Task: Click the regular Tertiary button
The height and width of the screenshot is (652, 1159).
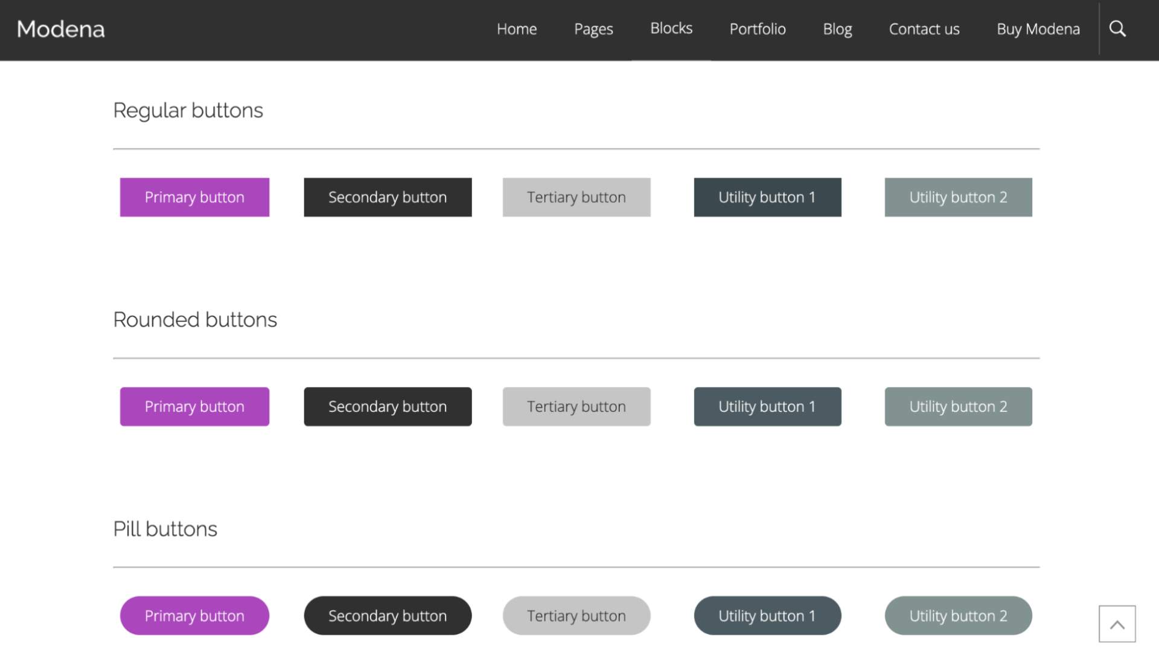Action: (576, 197)
